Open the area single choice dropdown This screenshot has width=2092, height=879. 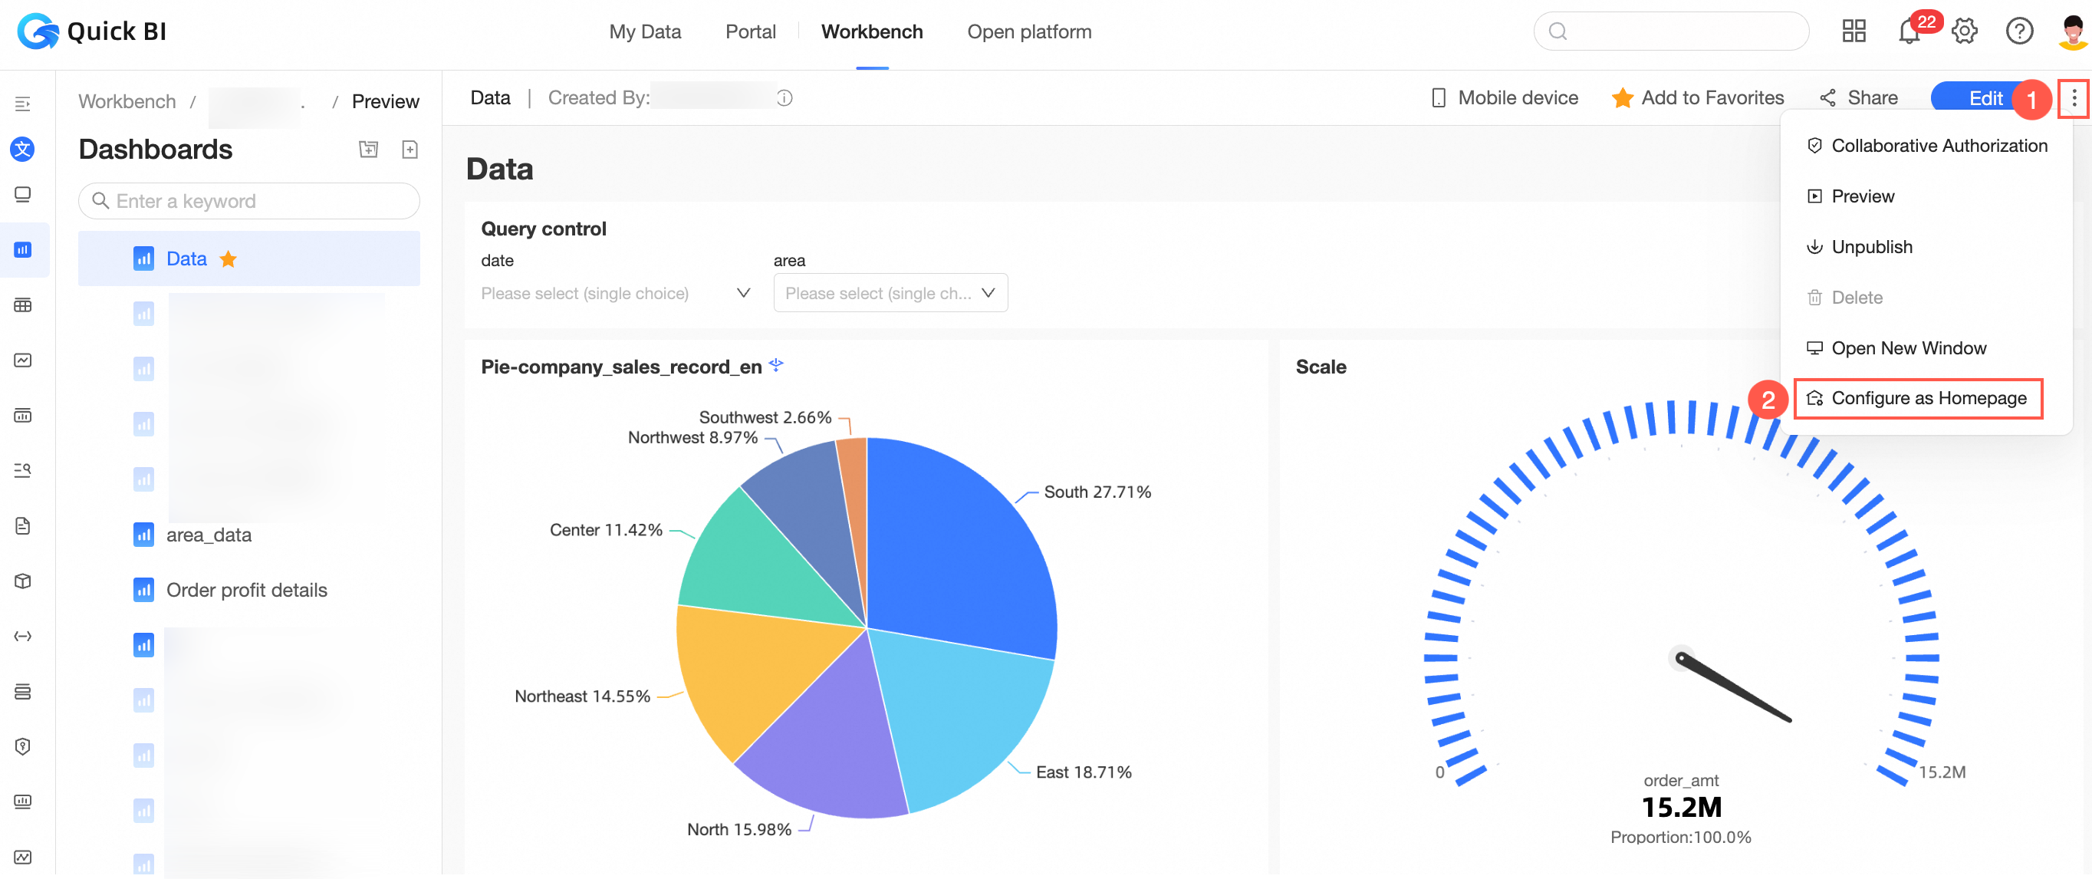click(890, 293)
